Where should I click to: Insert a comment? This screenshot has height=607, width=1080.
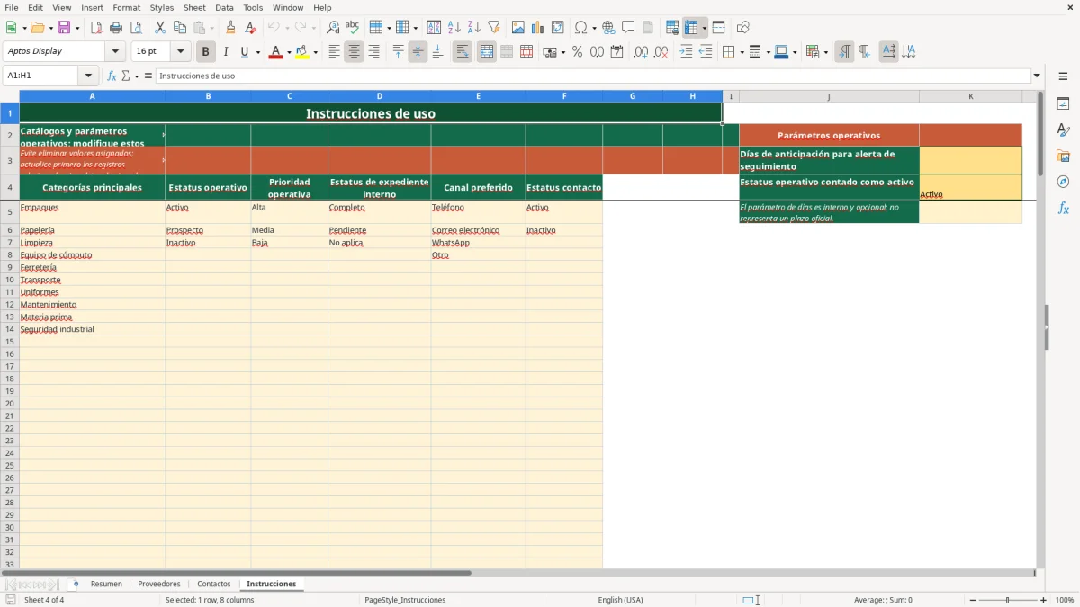[628, 28]
